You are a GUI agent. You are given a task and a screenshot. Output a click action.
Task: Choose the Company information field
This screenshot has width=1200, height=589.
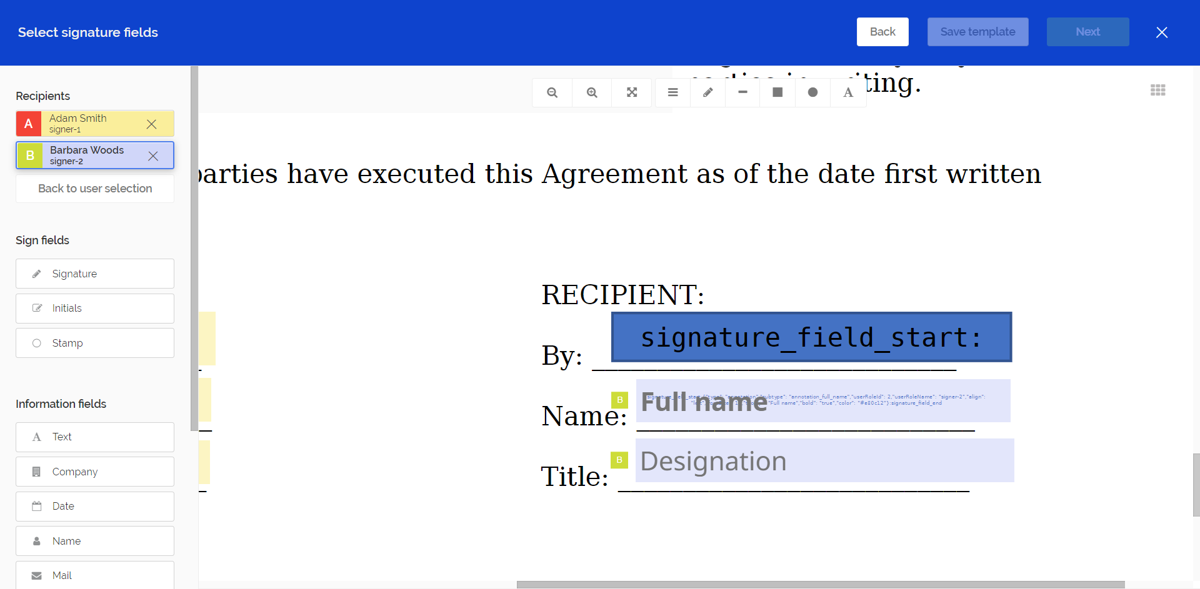(95, 472)
